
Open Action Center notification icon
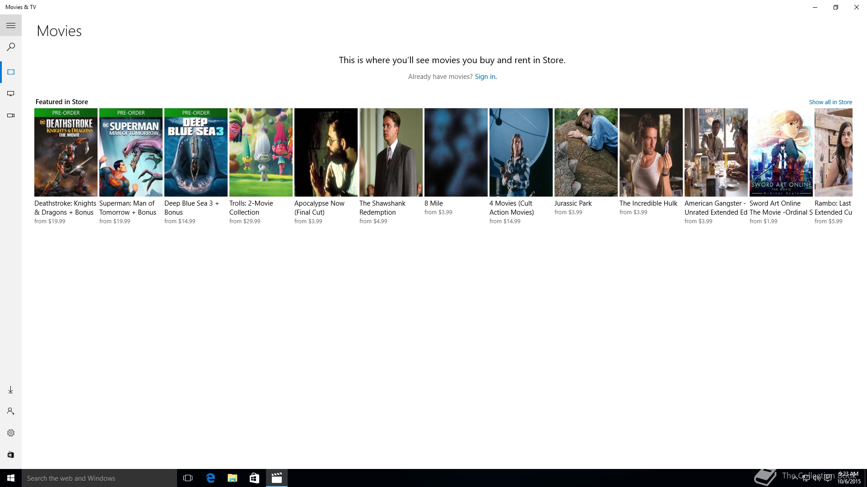tap(828, 478)
